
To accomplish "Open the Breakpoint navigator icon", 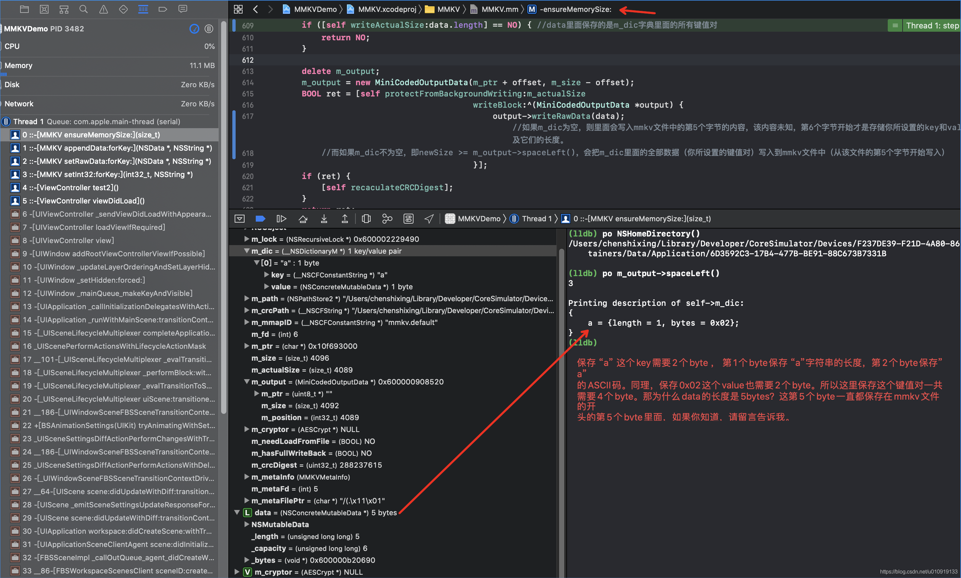I will (163, 9).
